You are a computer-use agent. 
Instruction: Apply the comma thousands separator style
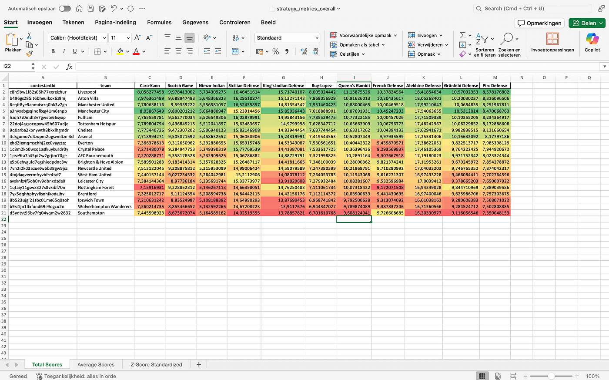point(287,51)
